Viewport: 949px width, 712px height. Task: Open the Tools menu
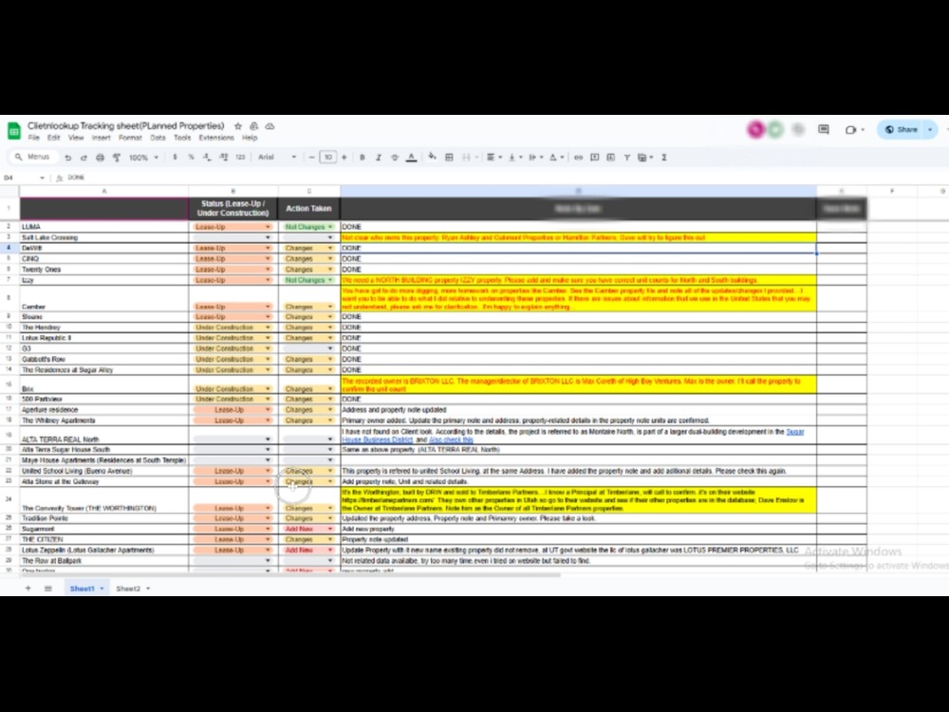coord(181,138)
